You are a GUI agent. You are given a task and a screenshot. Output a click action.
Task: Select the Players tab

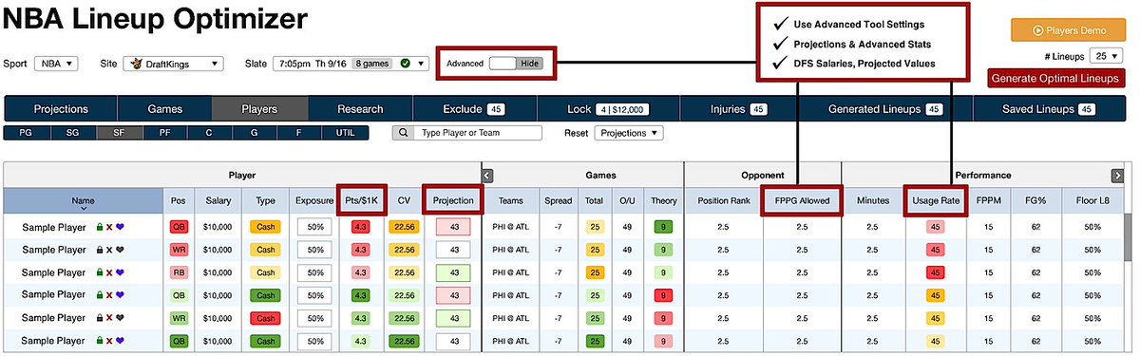coord(259,109)
